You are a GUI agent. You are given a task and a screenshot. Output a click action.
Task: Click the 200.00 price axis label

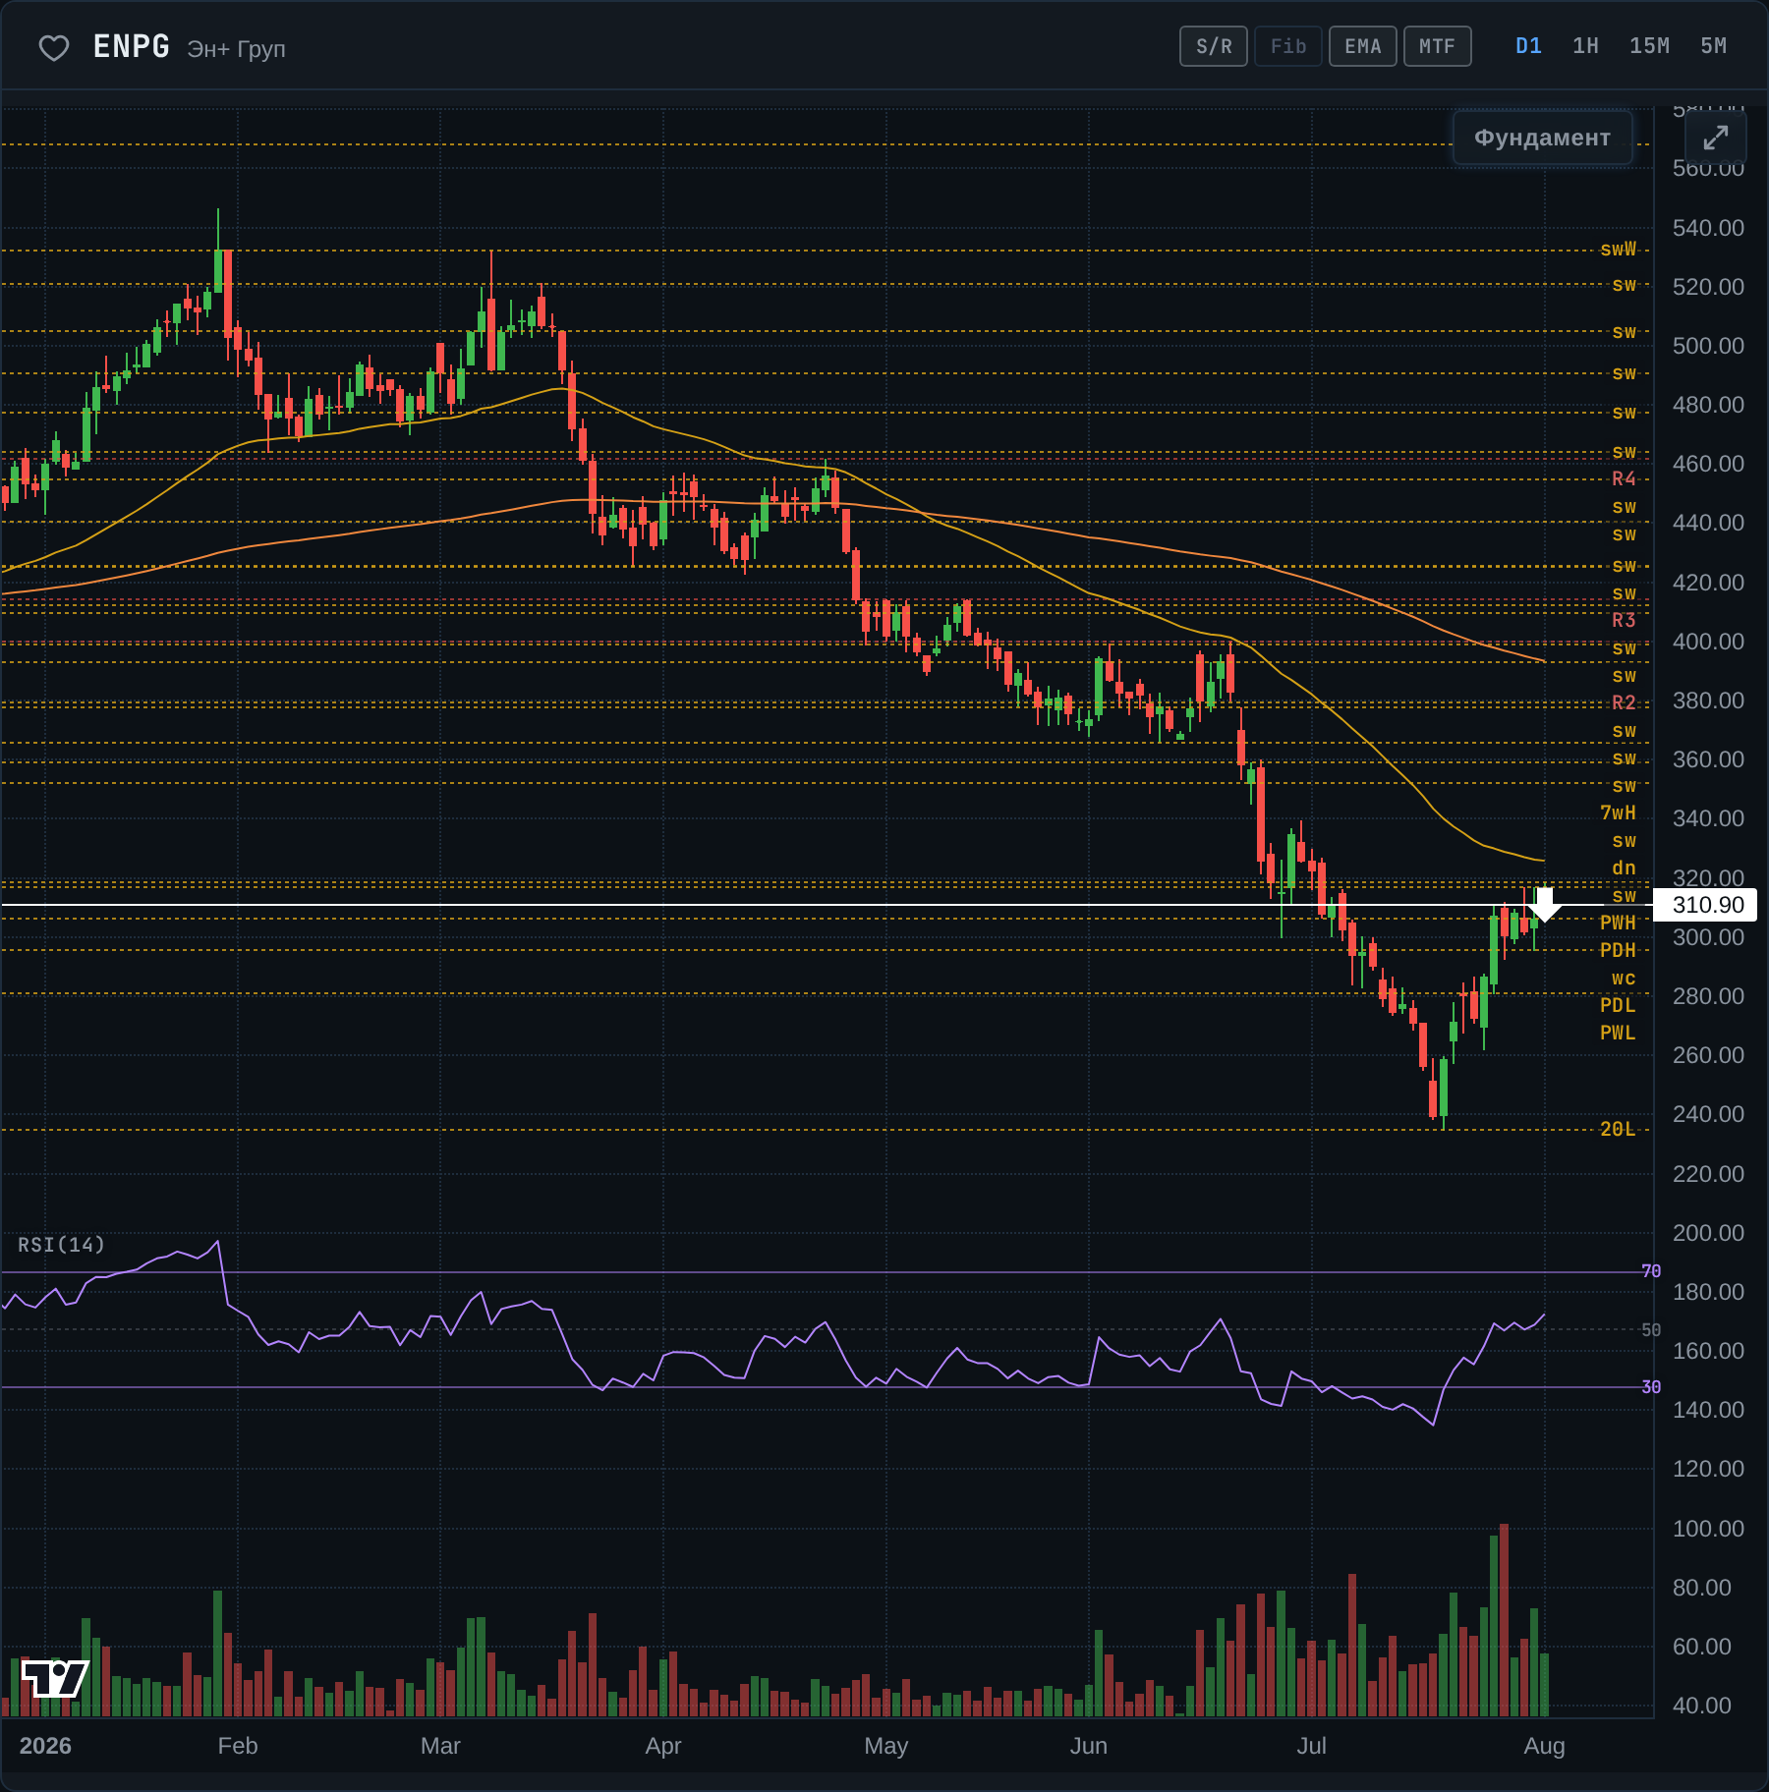pos(1708,1233)
